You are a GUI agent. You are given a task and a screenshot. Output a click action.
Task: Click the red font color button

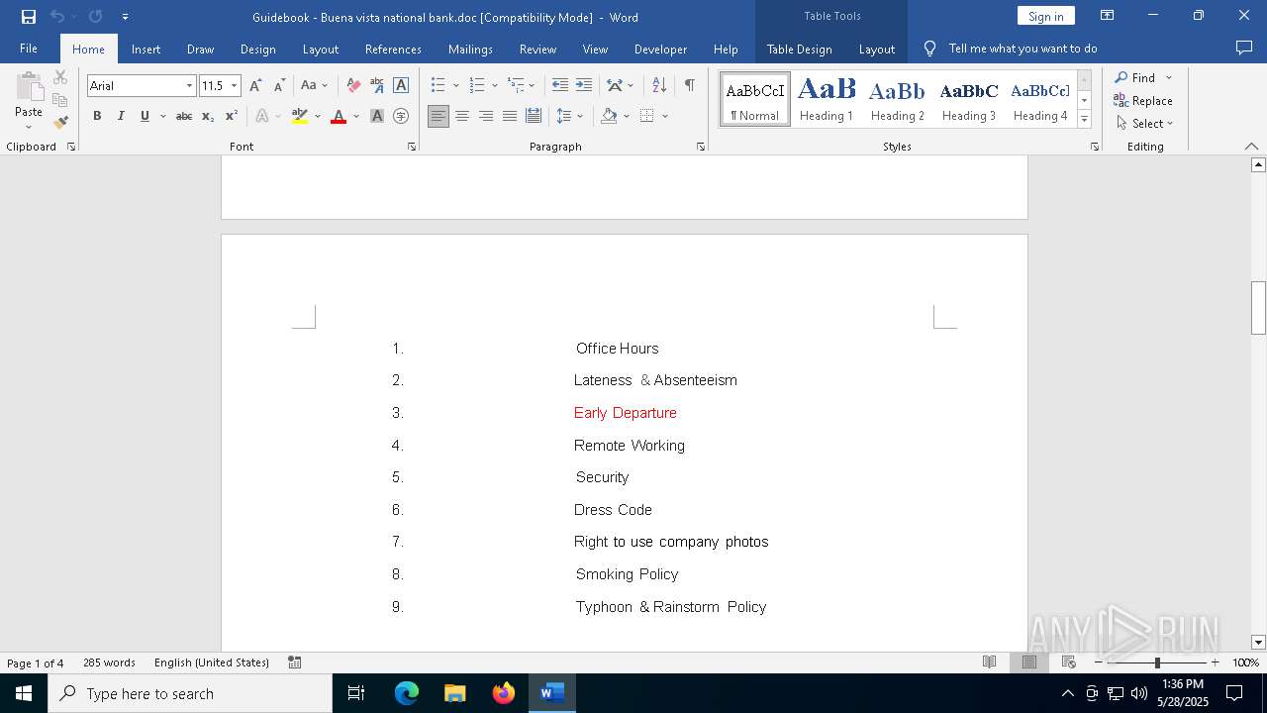click(x=339, y=116)
